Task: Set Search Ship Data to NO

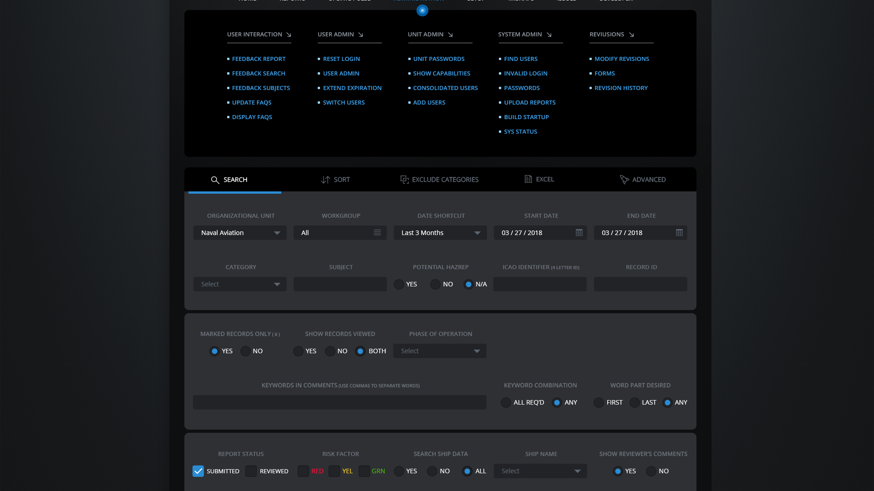Action: [x=432, y=471]
